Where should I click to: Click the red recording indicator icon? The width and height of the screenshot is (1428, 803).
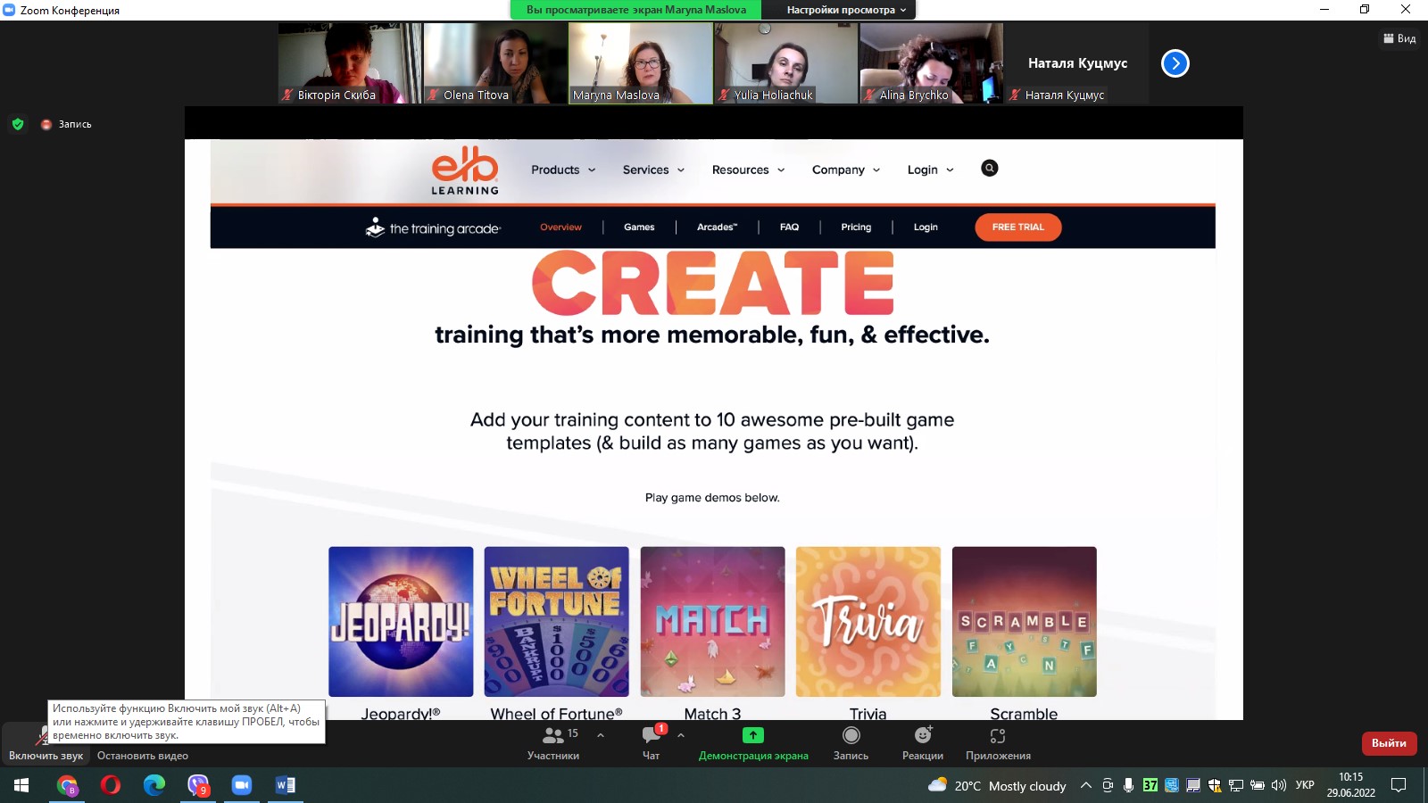click(46, 124)
